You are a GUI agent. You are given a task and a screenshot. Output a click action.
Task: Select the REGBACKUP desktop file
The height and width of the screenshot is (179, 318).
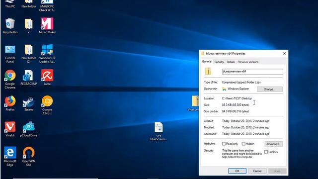coord(29,78)
